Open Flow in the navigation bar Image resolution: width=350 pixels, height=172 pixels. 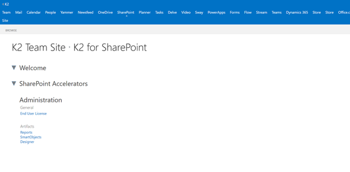248,13
